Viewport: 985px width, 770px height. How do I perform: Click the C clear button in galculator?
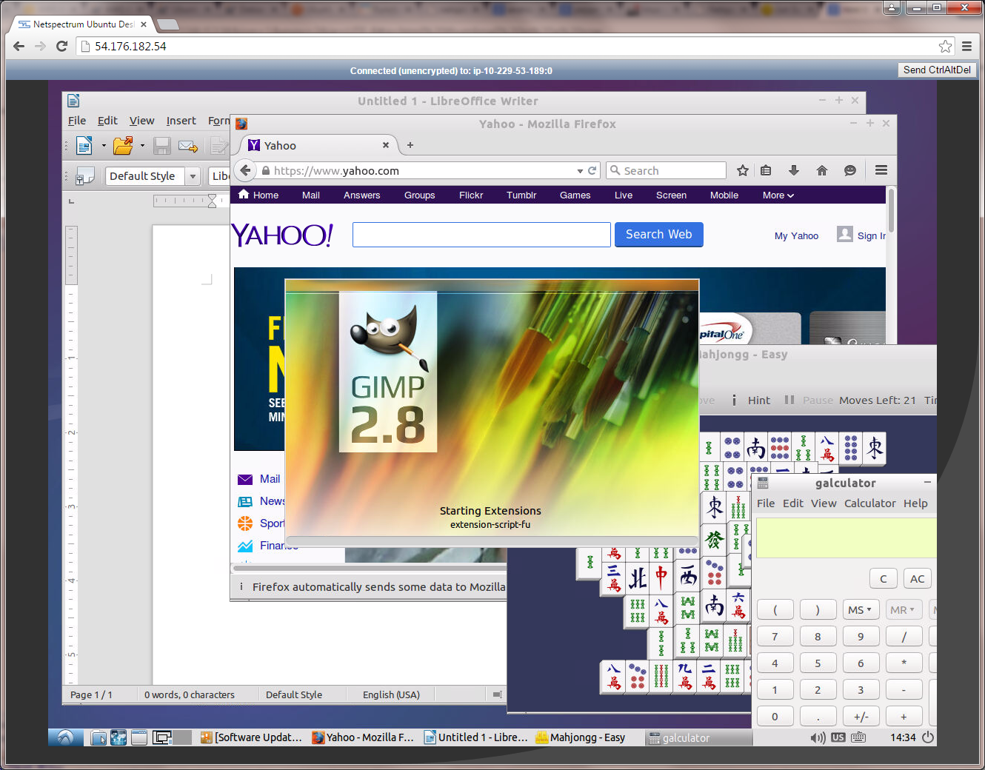[884, 579]
